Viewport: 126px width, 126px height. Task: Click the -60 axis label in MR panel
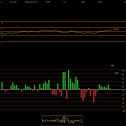[x=123, y=103]
